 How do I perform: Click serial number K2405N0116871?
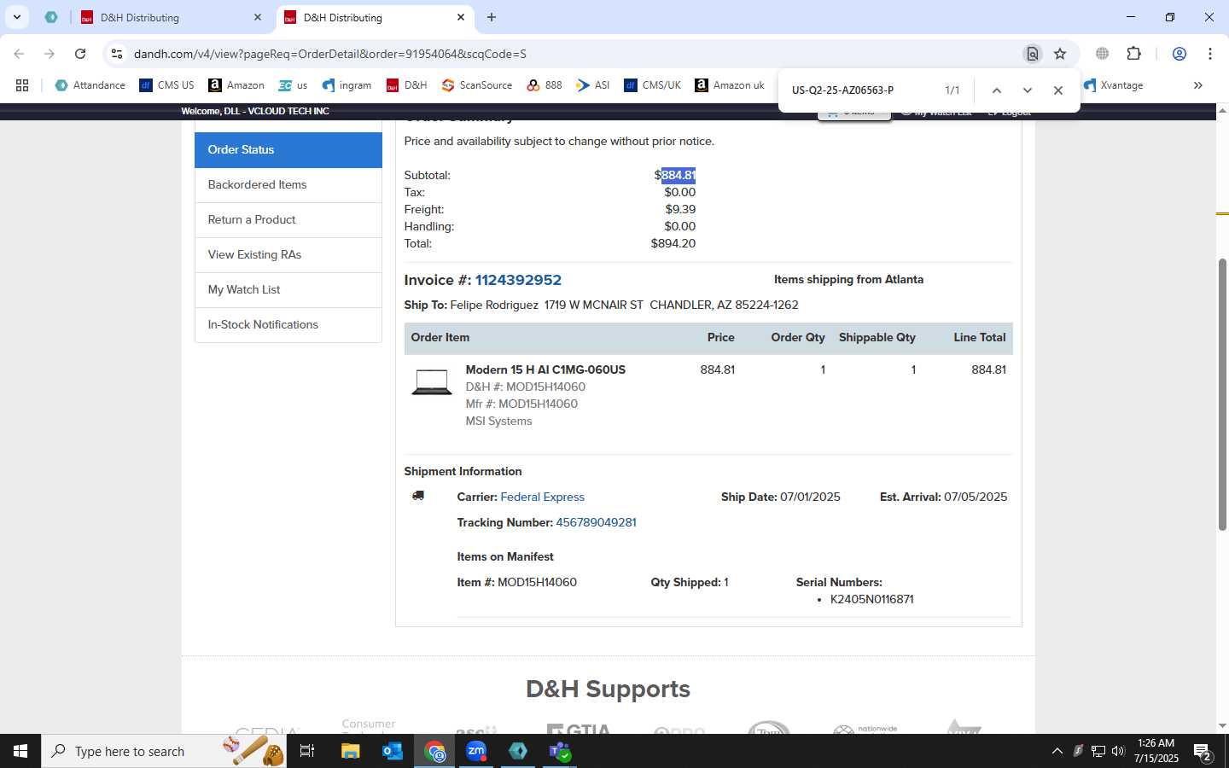coord(871,599)
